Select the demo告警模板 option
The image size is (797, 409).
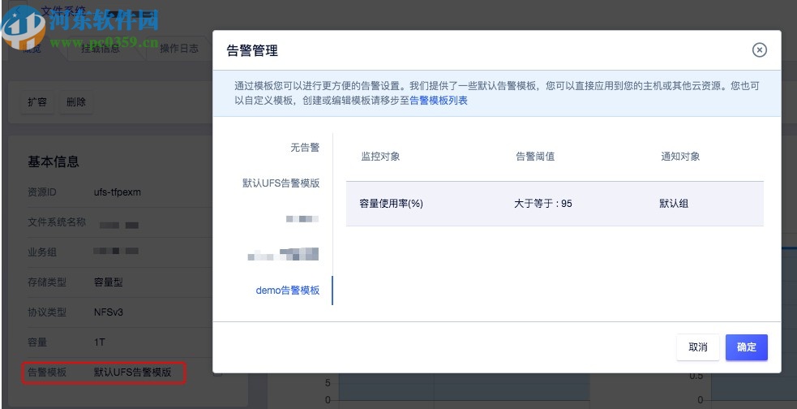288,291
